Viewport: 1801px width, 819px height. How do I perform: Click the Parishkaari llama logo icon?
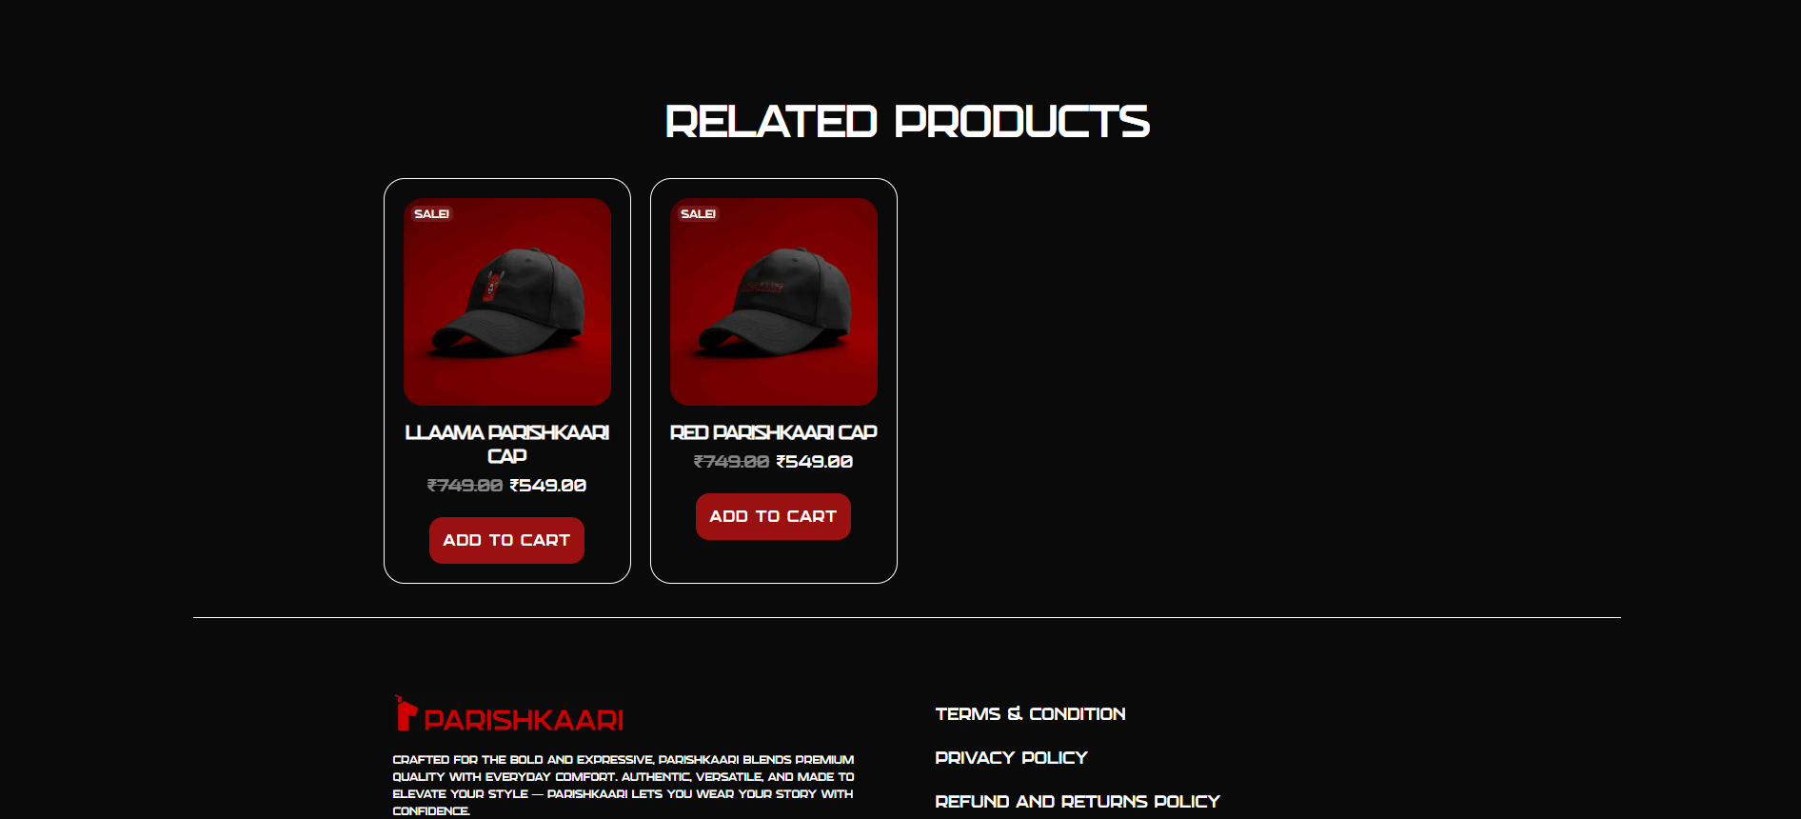click(x=406, y=713)
